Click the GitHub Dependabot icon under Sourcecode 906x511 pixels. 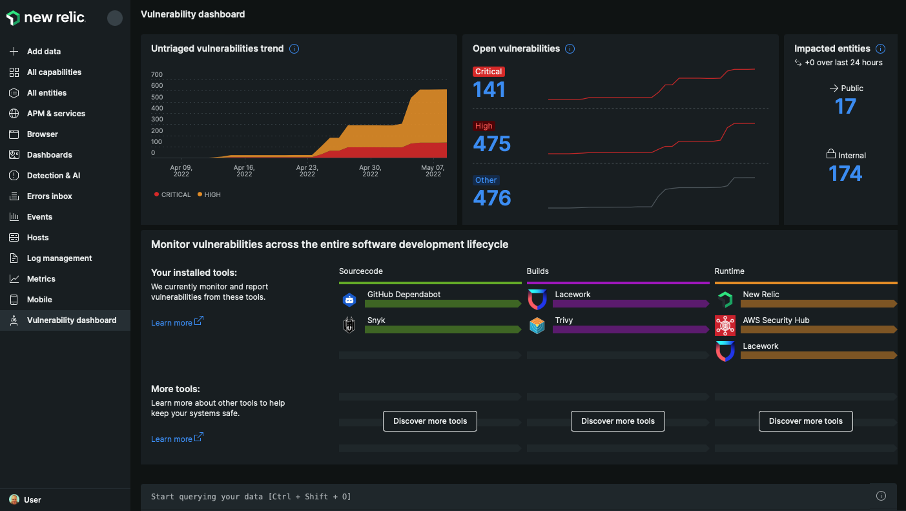[349, 299]
